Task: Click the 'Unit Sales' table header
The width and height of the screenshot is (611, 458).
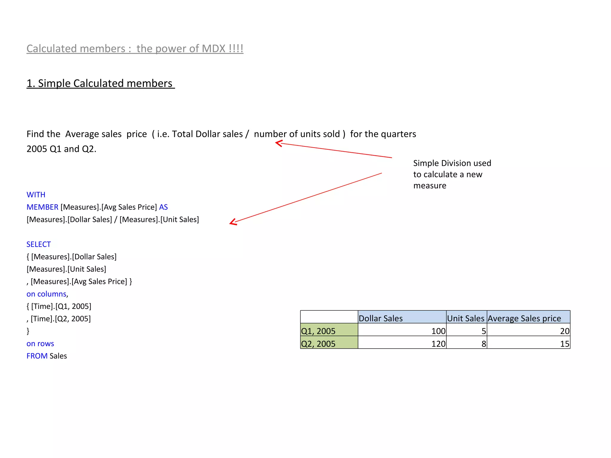Action: [467, 317]
